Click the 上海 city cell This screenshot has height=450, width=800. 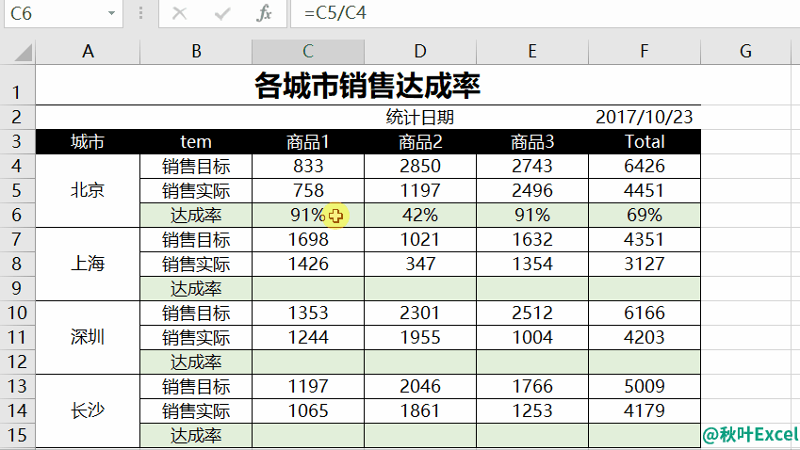(88, 264)
